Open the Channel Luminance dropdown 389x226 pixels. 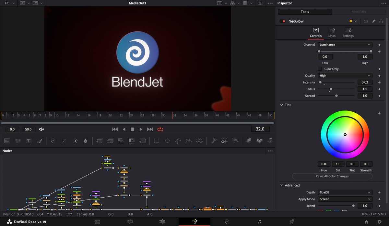click(x=345, y=45)
